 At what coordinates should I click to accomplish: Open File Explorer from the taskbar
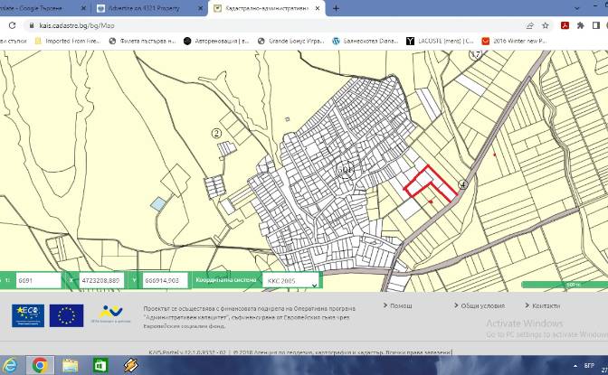pos(71,365)
